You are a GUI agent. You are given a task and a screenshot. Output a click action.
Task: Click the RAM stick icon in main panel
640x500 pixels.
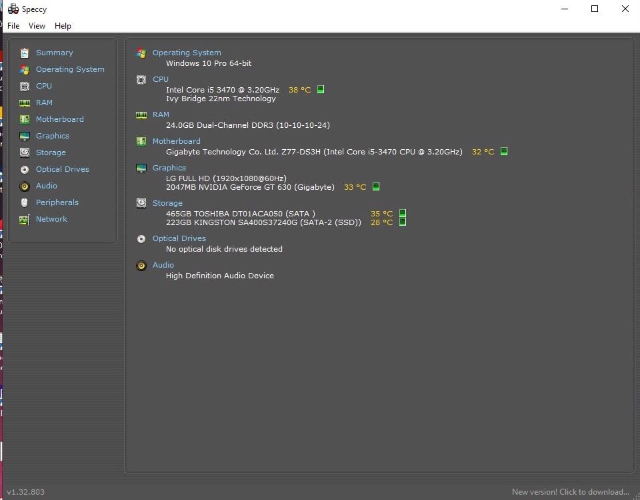pos(141,115)
